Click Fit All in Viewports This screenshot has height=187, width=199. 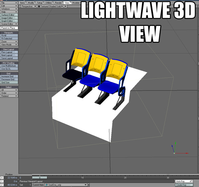coord(9,36)
